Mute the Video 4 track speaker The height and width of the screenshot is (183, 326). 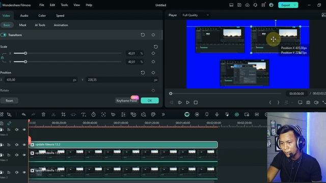coord(17,144)
